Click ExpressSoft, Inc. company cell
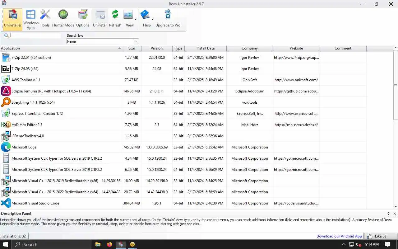This screenshot has width=398, height=249. coord(250,114)
